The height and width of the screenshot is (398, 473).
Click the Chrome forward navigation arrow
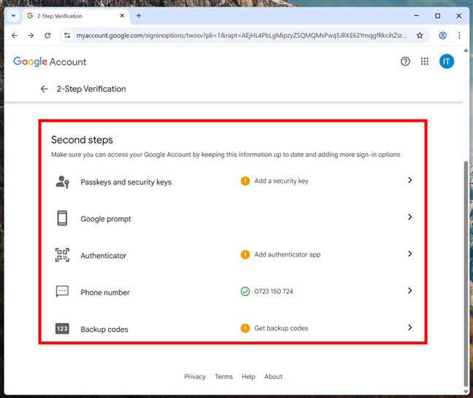click(x=31, y=36)
